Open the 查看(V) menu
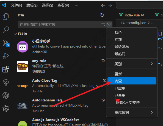This screenshot has height=126, width=163. coord(63,5)
